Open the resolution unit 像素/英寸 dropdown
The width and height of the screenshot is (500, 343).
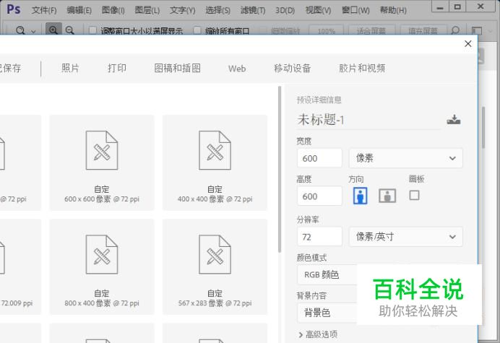click(x=406, y=237)
